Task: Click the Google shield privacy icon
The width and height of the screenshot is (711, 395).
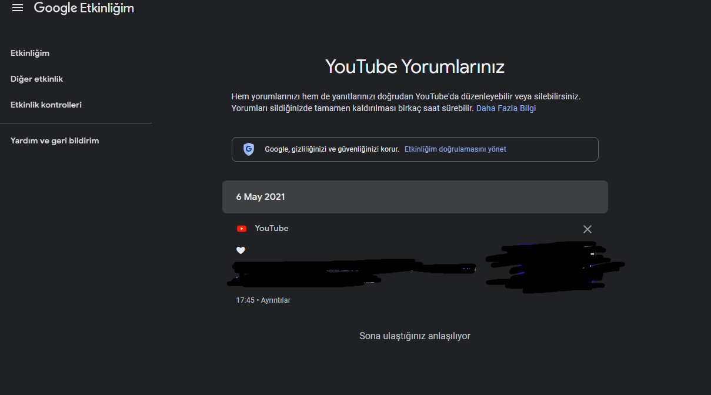Action: coord(249,149)
